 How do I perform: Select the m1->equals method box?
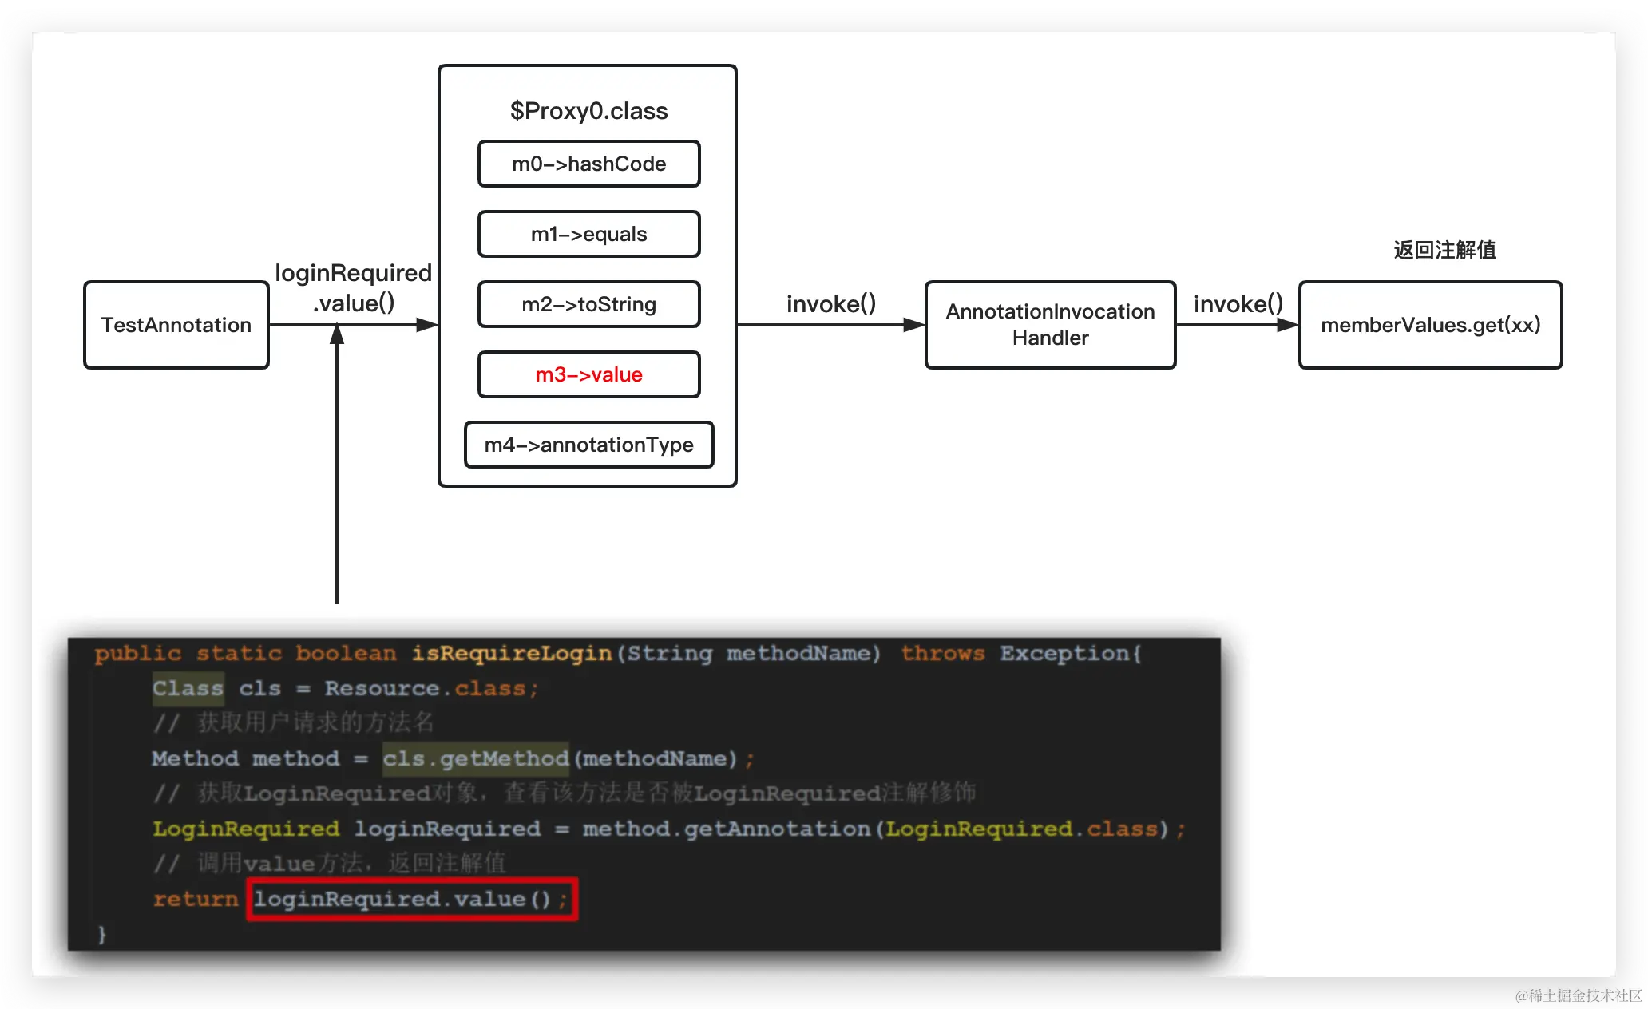click(x=588, y=234)
